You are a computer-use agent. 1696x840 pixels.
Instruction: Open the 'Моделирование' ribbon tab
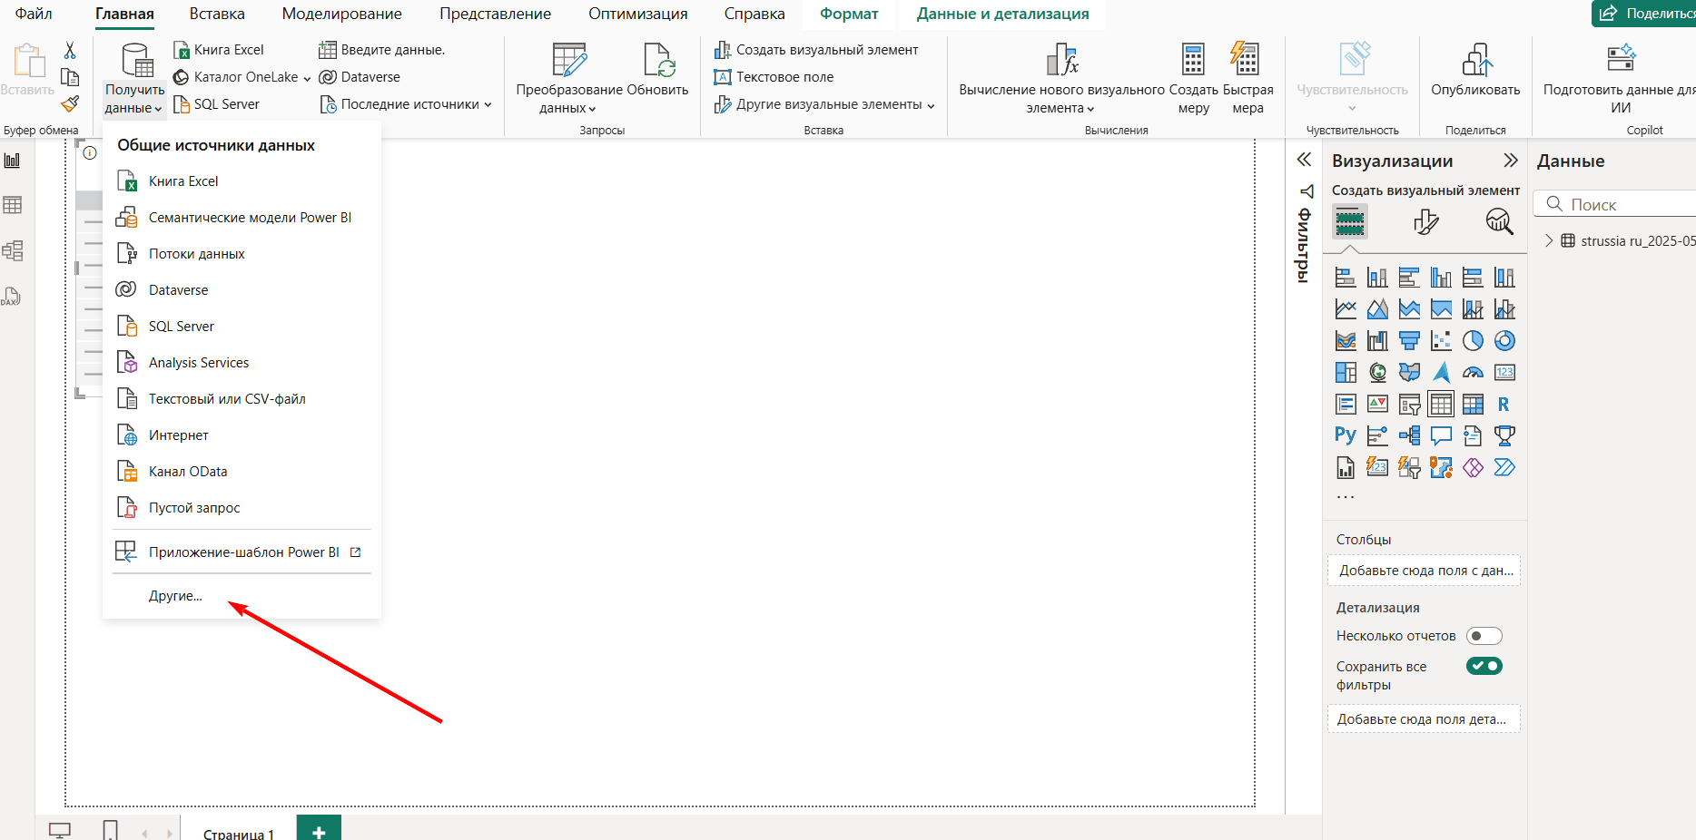pyautogui.click(x=341, y=14)
